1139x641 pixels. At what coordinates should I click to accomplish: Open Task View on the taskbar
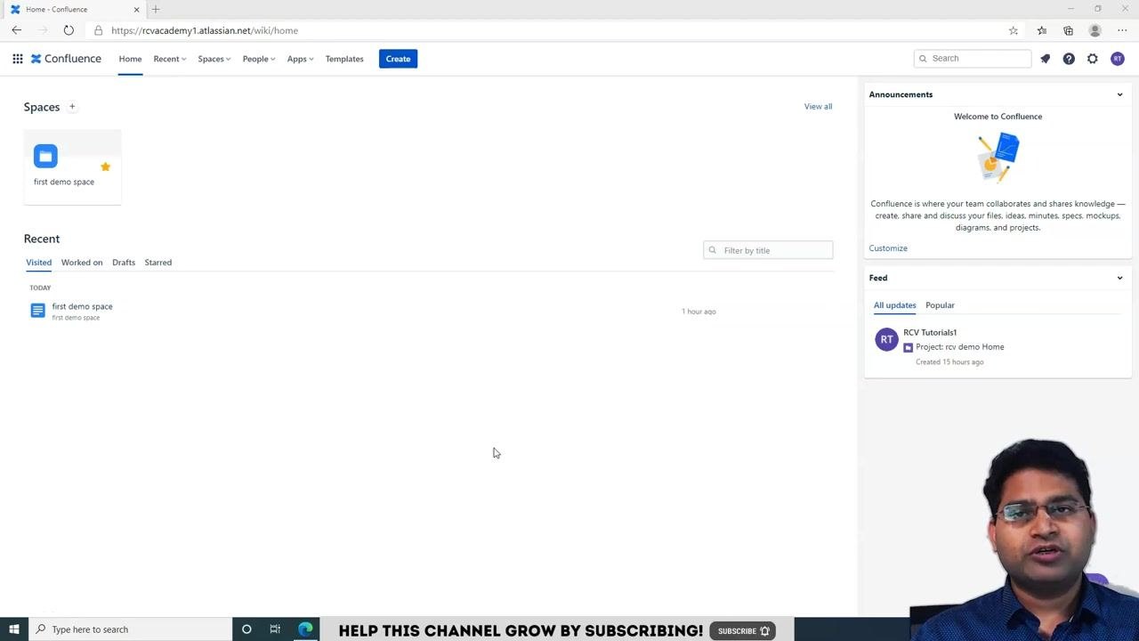coord(275,629)
